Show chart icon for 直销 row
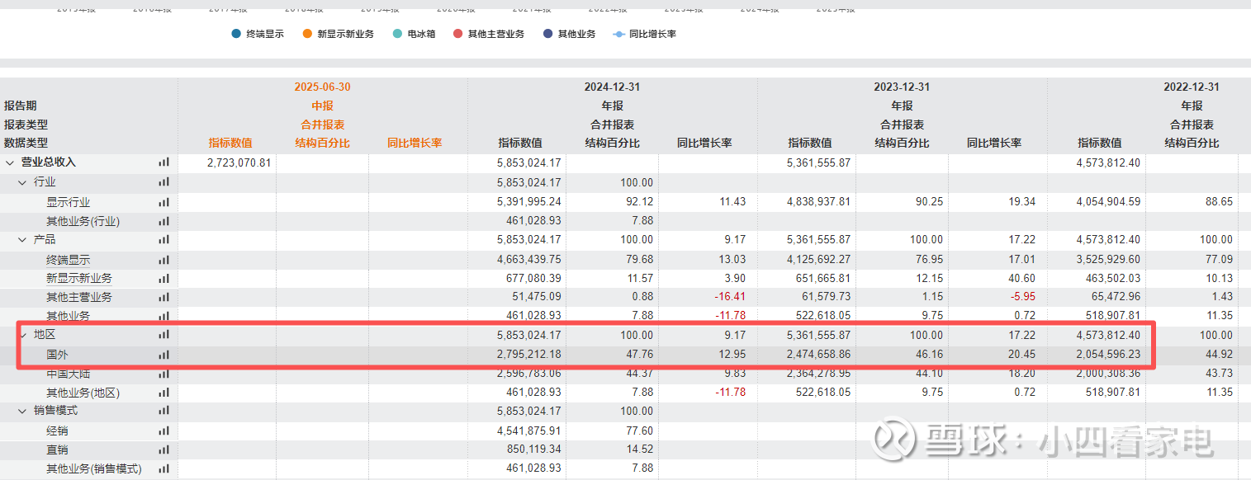 click(x=163, y=450)
